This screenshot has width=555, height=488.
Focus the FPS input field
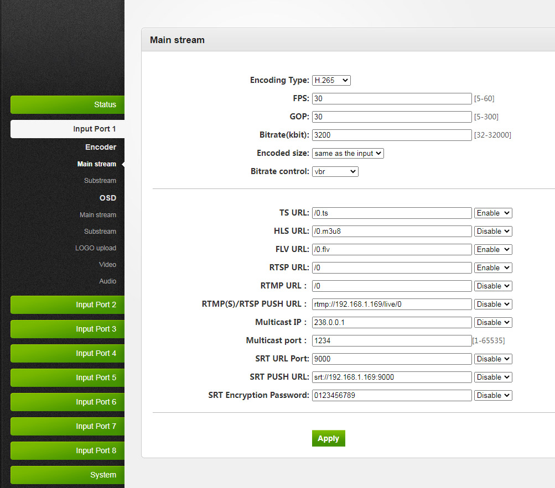point(391,98)
